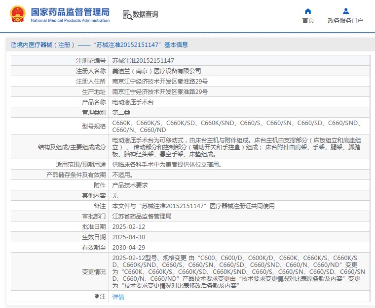
Task: Click the 首页 house icon
Action: click(x=308, y=11)
